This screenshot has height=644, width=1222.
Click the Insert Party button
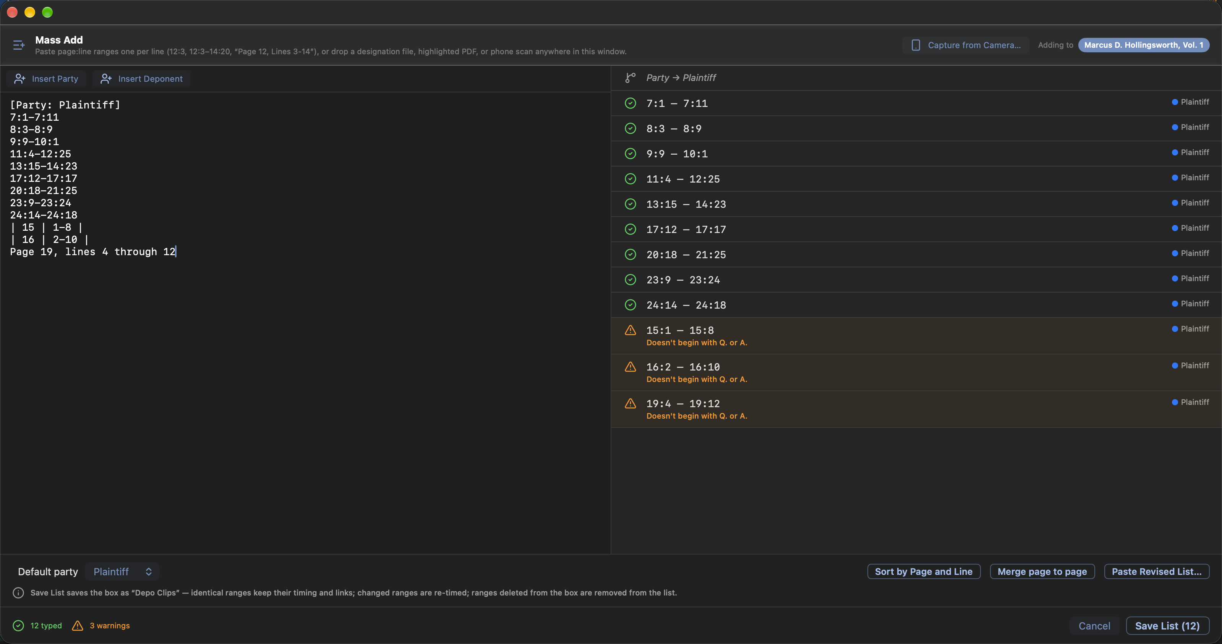coord(47,79)
